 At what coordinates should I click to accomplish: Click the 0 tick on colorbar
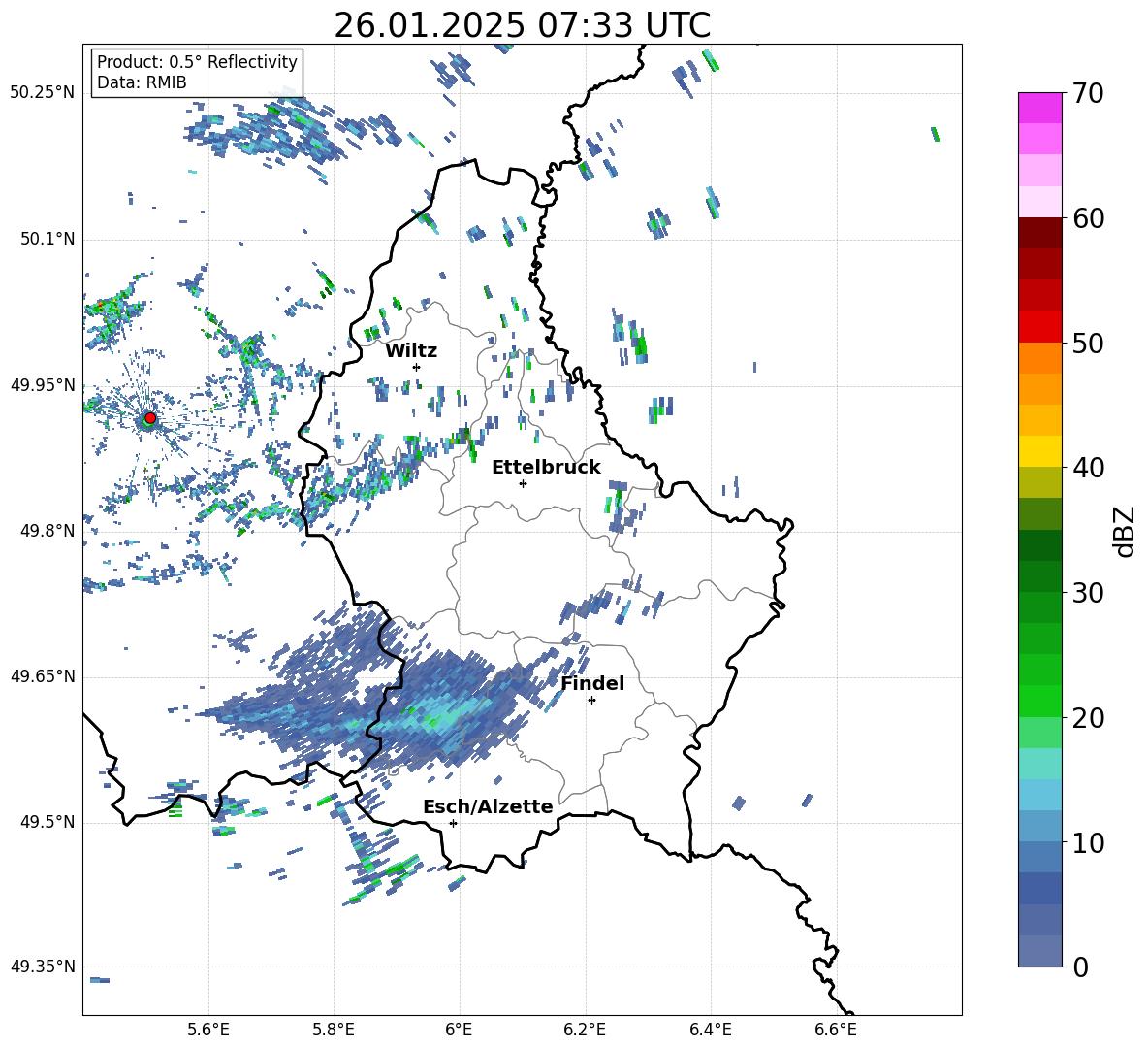(x=1080, y=967)
